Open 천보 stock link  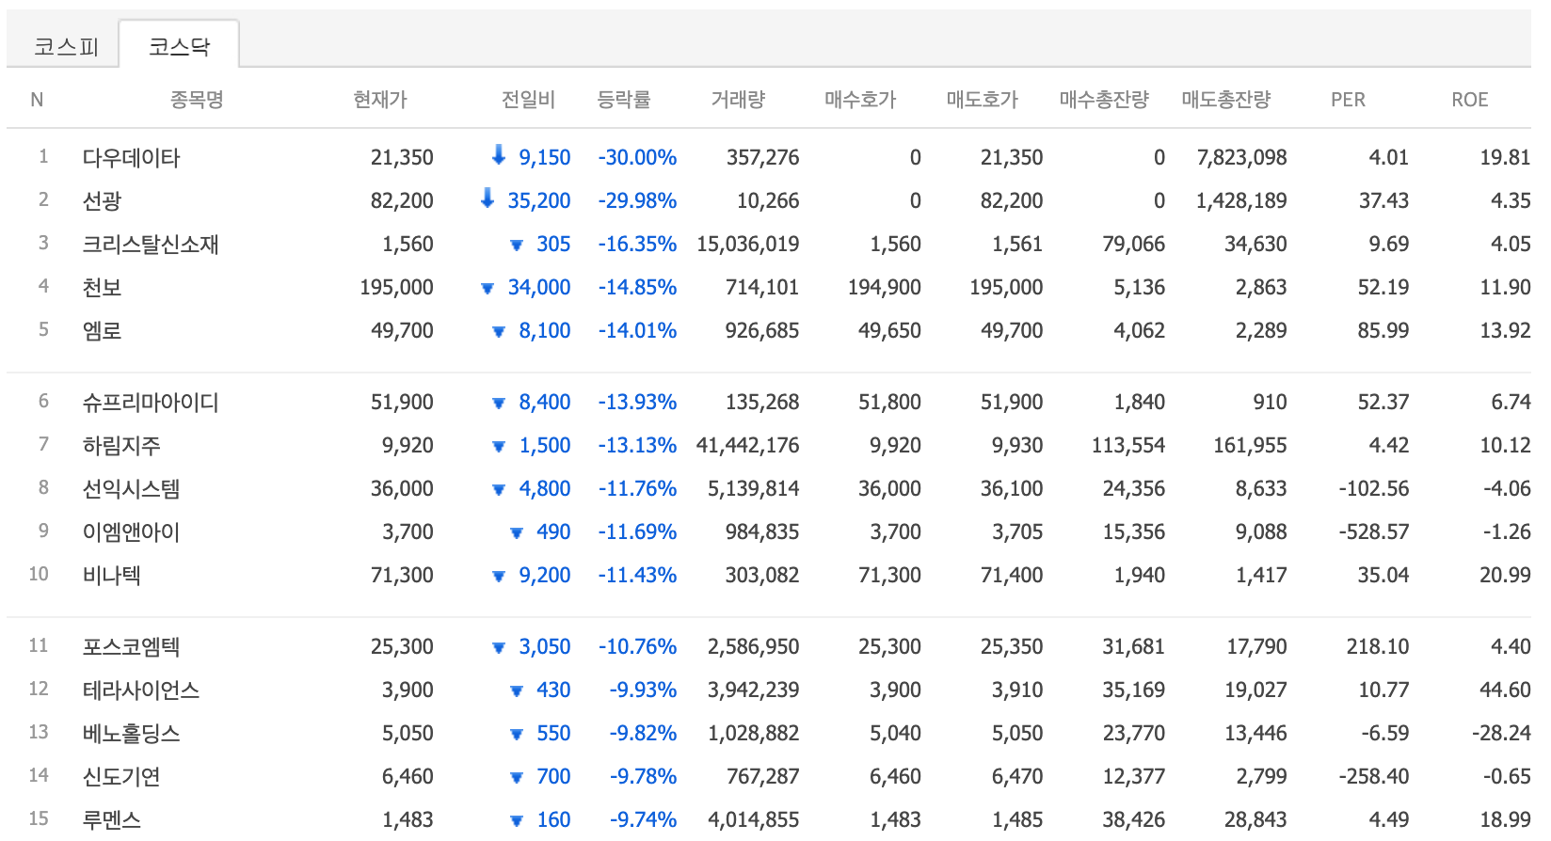(x=102, y=287)
